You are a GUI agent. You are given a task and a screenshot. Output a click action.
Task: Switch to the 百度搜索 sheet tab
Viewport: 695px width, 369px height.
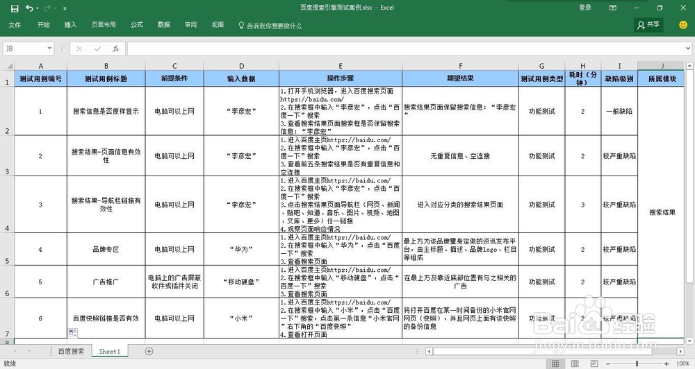tap(71, 351)
